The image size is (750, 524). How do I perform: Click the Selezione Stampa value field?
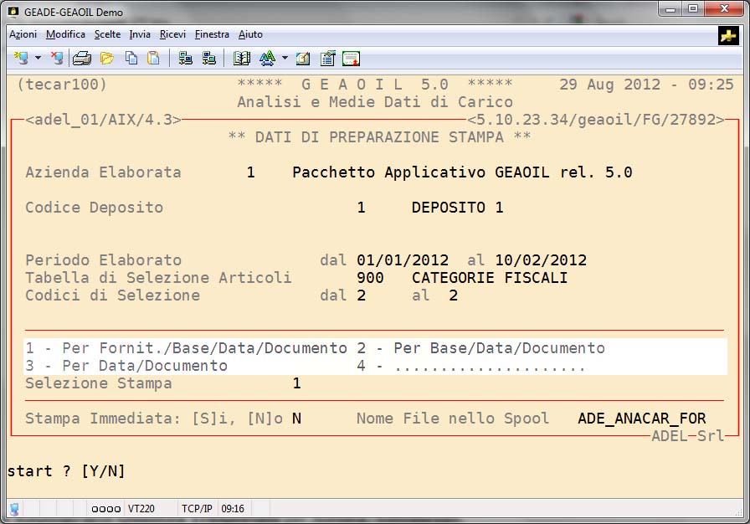tap(296, 383)
